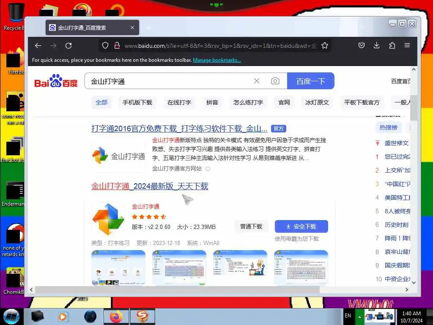Open a new tab with plus
433x325 pixels.
pos(149,28)
